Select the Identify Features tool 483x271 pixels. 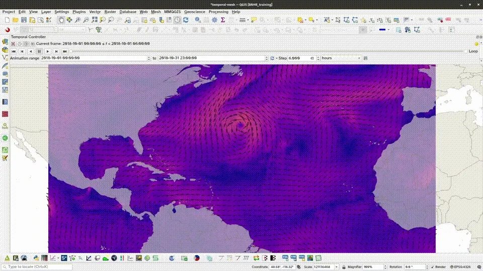click(x=198, y=20)
